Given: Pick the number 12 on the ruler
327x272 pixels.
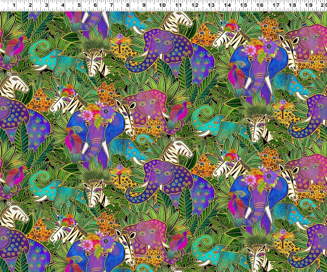Looking at the screenshot, I should (x=195, y=5).
